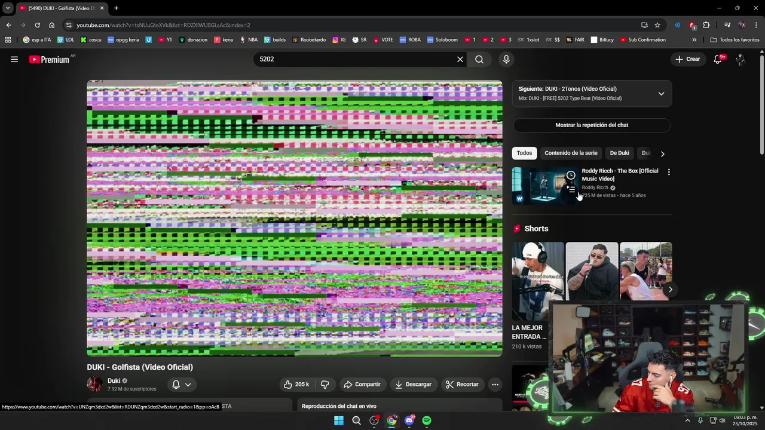Go to YouTube Premium home logo
765x430 pixels.
[x=50, y=60]
